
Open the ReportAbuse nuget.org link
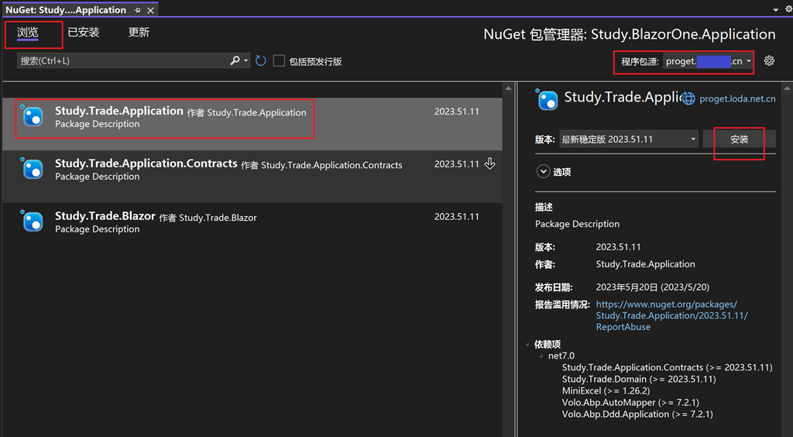click(671, 315)
